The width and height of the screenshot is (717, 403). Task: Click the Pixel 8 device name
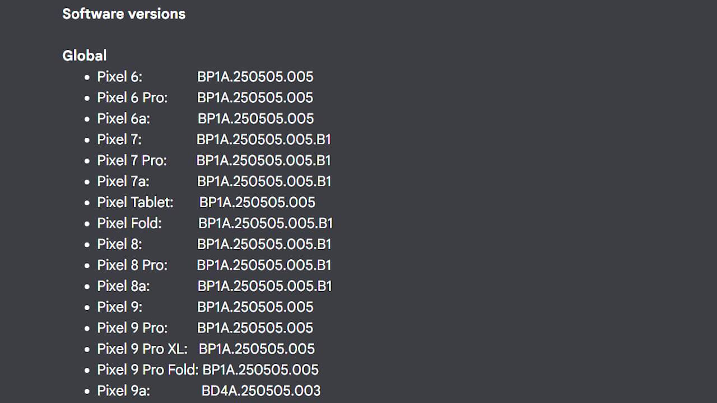119,244
